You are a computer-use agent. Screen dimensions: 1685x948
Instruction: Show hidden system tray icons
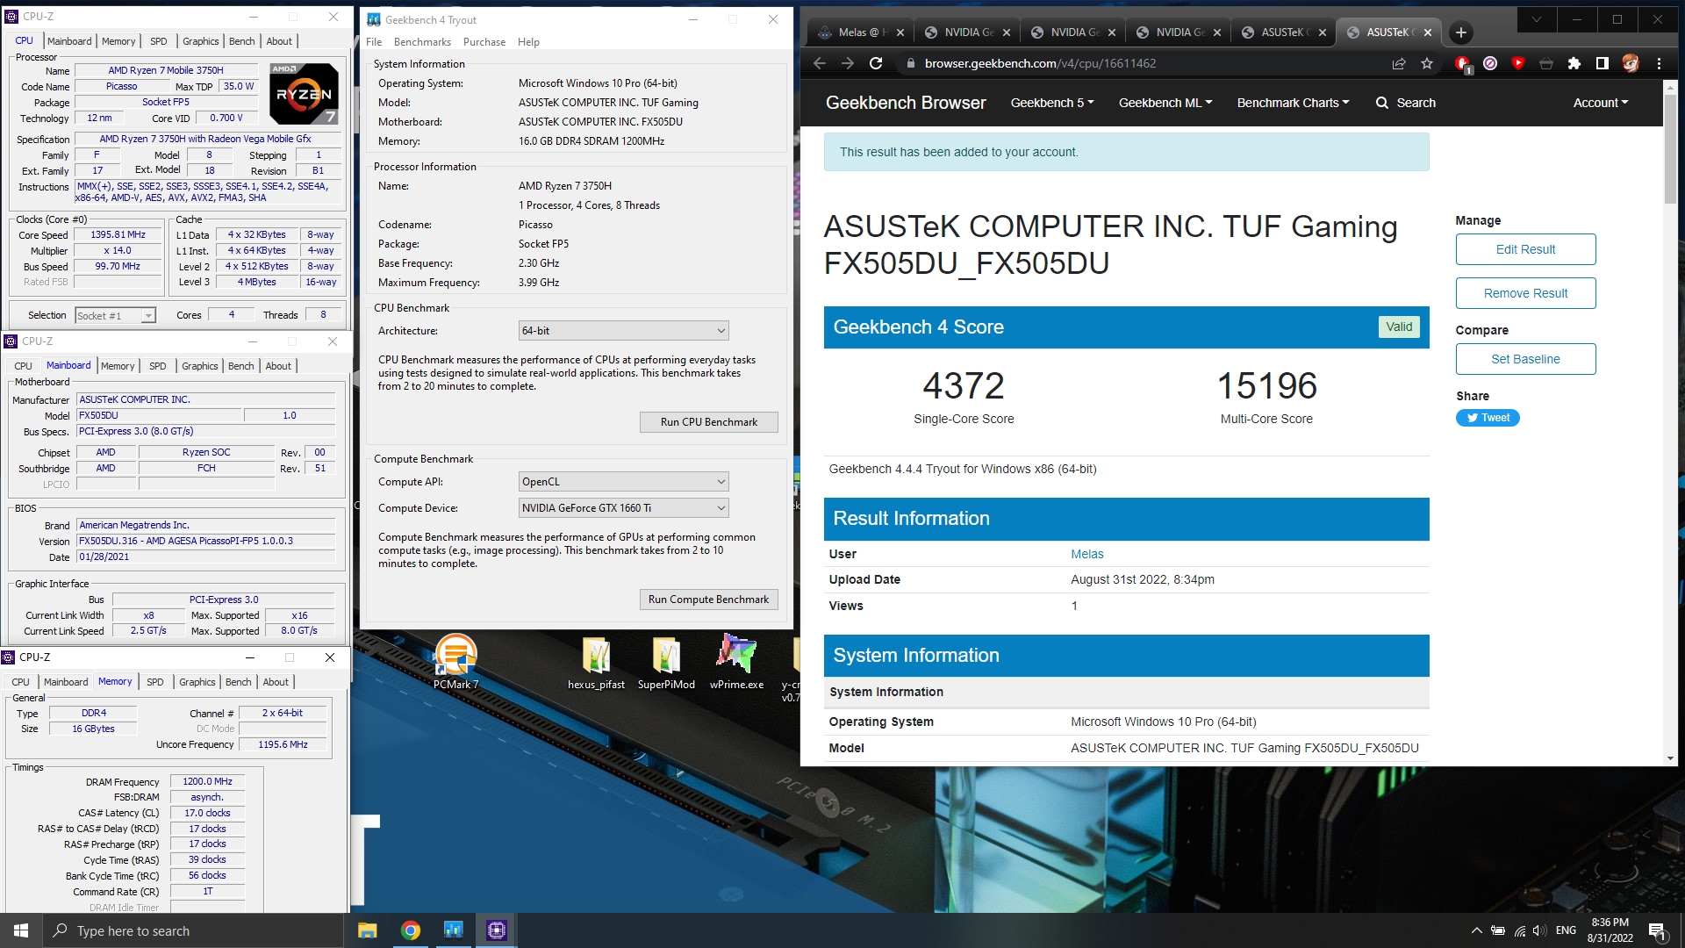(x=1476, y=930)
